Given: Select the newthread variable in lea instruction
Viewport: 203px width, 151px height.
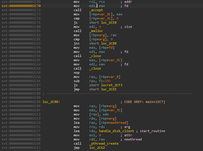Looking at the screenshot, I should click(x=117, y=123).
